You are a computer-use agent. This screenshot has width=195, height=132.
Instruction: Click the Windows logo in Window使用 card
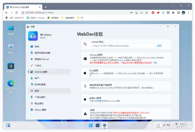coord(85,59)
